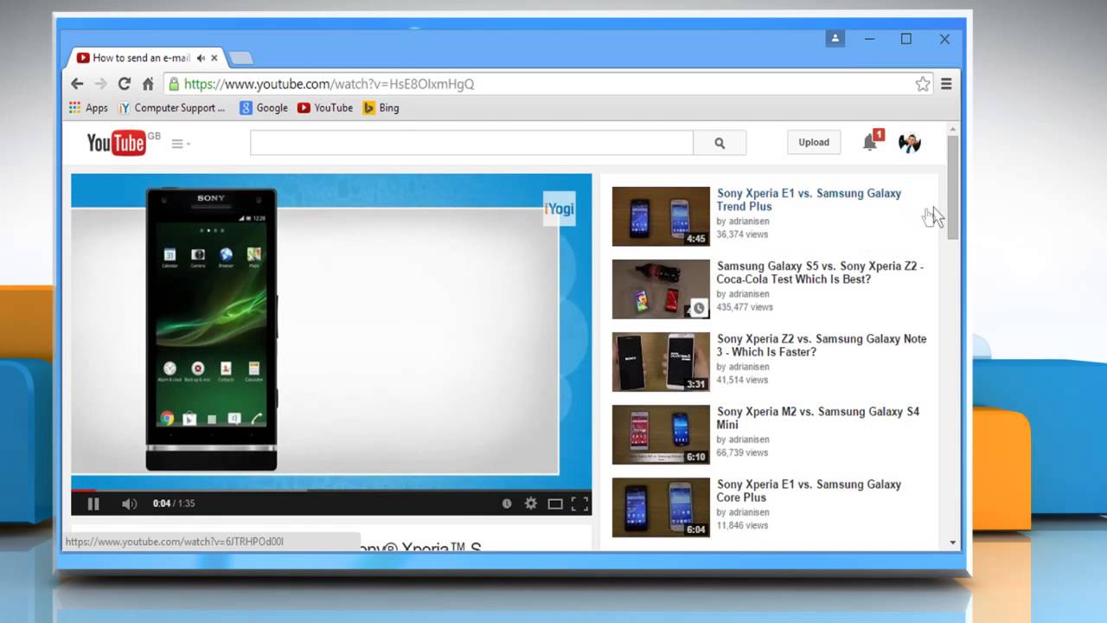Open the Bing bookmark
The width and height of the screenshot is (1107, 623).
click(381, 108)
